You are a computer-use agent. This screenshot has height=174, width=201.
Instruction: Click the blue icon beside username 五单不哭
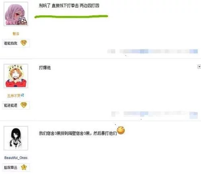23,95
